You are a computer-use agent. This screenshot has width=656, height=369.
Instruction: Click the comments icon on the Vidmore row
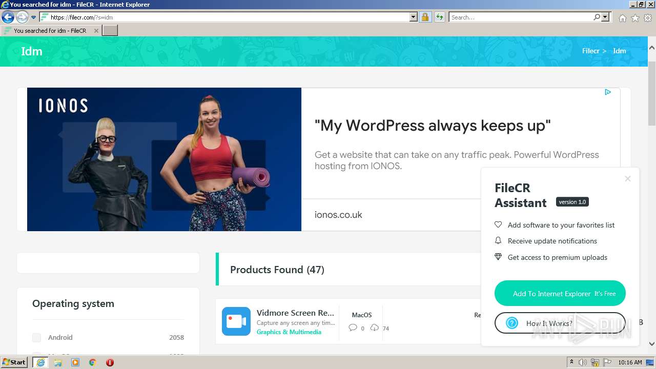pyautogui.click(x=353, y=327)
